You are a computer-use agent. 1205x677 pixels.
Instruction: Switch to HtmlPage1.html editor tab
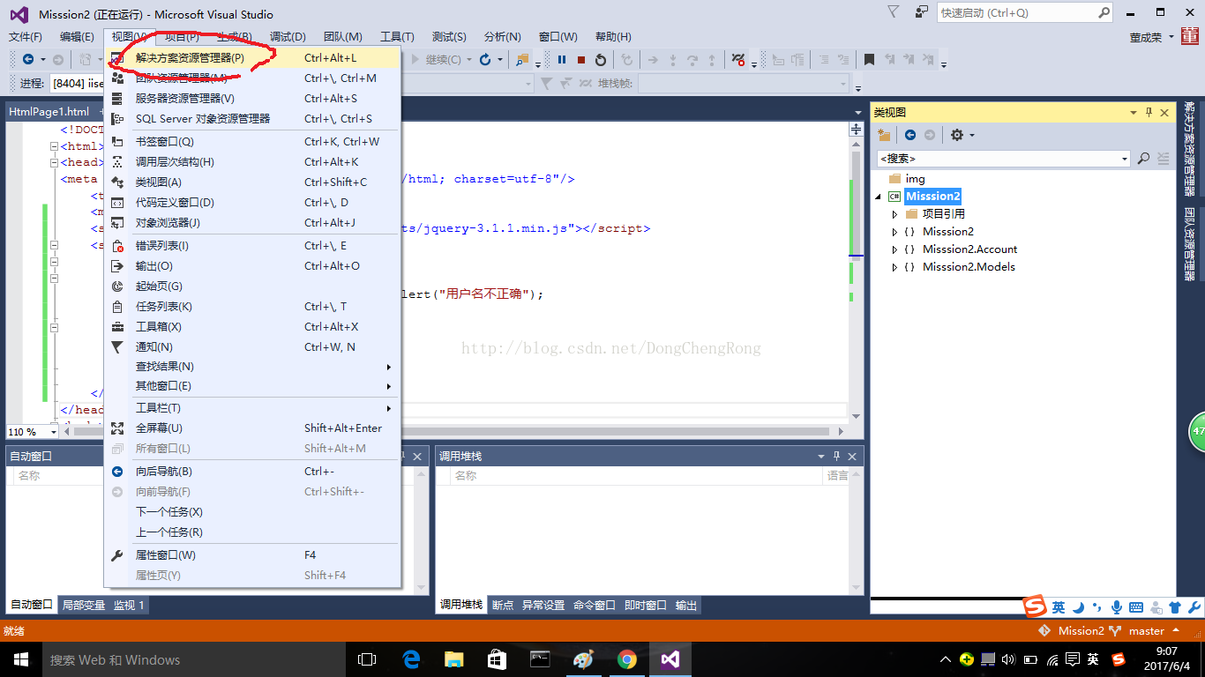(x=49, y=112)
